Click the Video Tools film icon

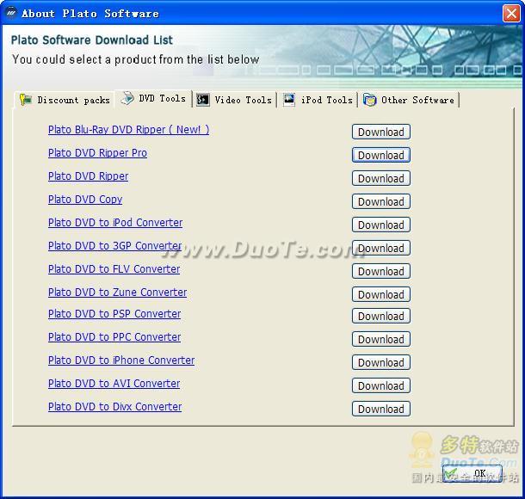(x=202, y=100)
